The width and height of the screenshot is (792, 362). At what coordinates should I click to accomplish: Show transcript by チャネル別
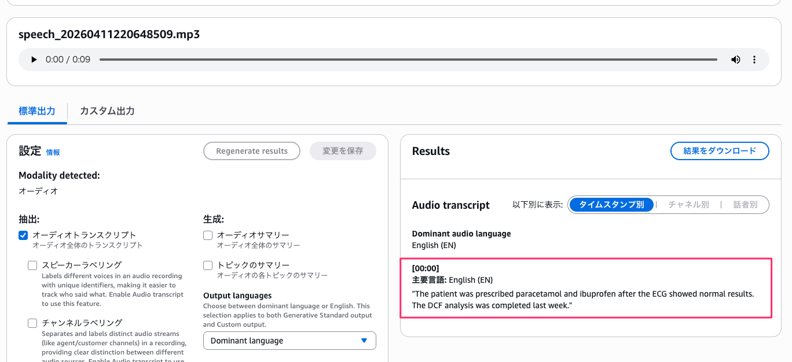coord(689,204)
